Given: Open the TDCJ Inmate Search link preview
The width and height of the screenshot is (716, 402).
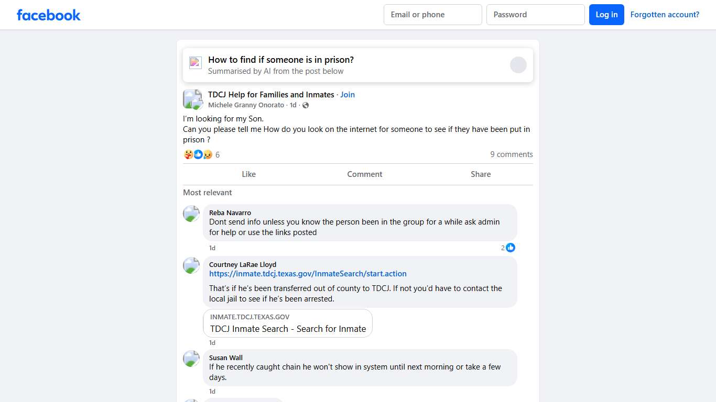Looking at the screenshot, I should coord(288,323).
